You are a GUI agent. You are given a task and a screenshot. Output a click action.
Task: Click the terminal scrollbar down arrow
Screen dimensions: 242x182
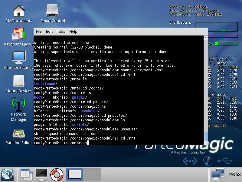(206, 143)
